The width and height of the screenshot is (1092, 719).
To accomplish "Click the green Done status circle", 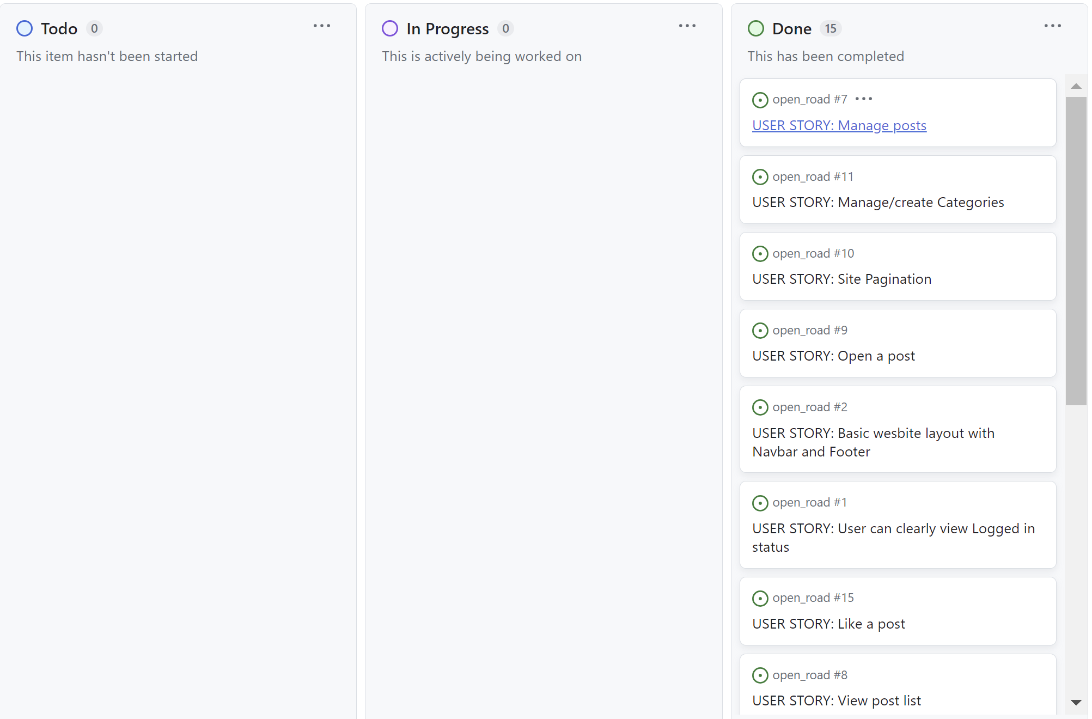I will [756, 28].
